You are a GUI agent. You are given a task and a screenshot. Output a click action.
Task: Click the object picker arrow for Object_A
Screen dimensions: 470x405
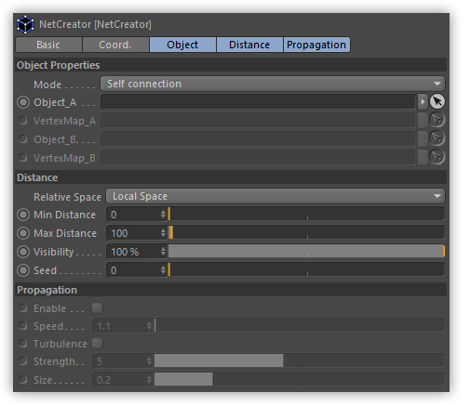(x=437, y=101)
